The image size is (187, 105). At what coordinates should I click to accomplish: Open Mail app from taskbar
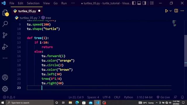[91, 103]
